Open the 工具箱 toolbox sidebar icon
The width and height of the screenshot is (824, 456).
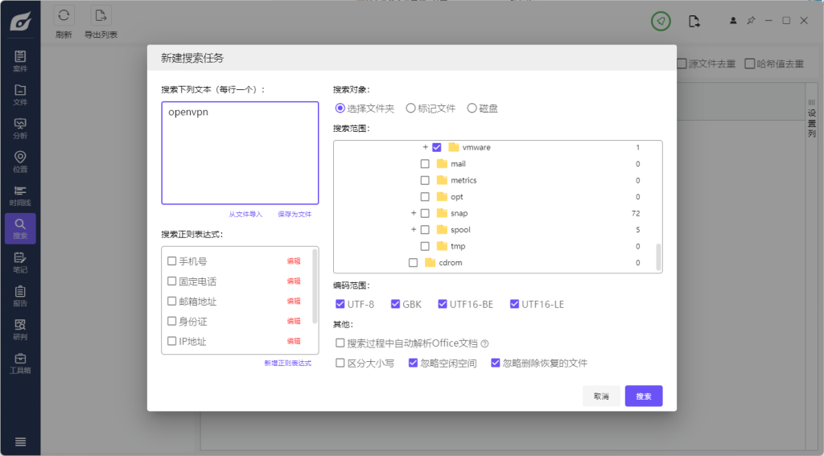[20, 363]
